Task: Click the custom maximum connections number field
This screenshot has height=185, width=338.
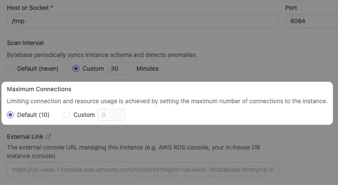Action: 111,115
